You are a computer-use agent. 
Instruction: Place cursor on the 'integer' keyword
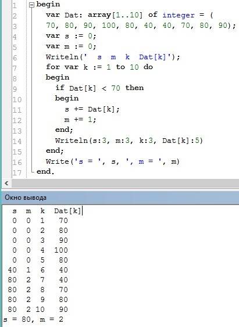tap(179, 15)
